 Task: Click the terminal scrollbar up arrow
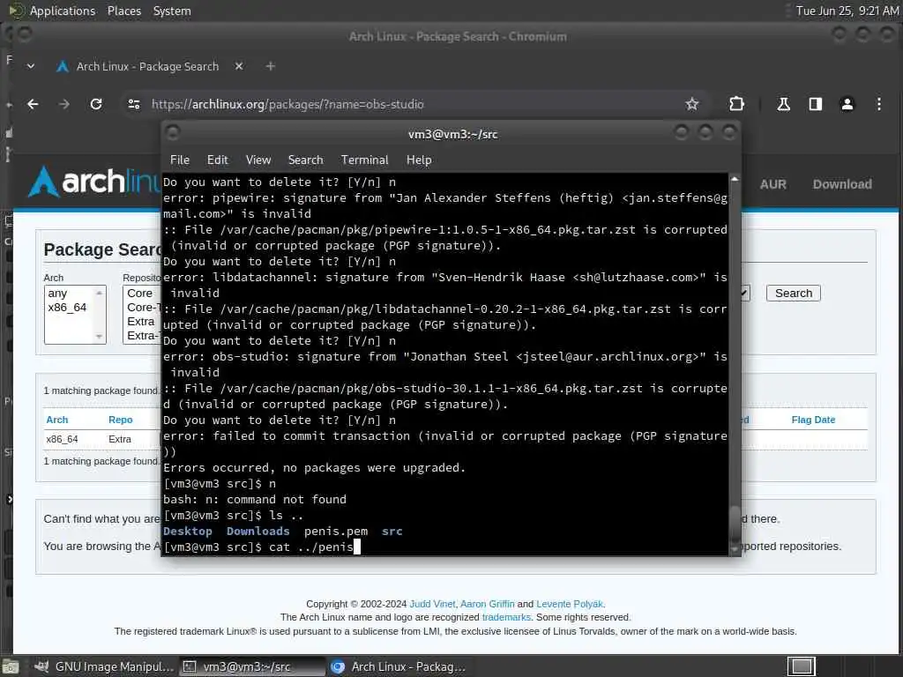735,179
